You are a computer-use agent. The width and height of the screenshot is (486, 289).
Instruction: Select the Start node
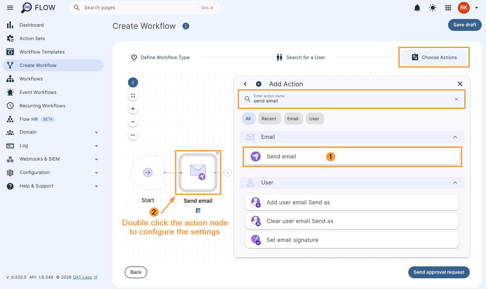pyautogui.click(x=148, y=172)
